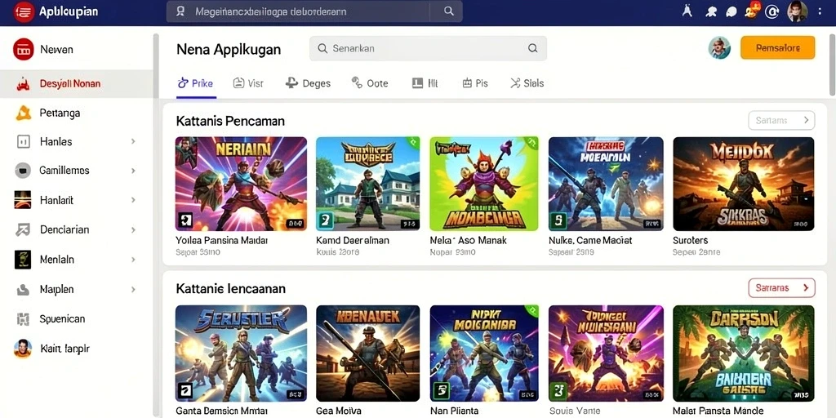Viewport: 836px width, 418px height.
Task: Click the magnifier icon inside Senarikan field
Action: tap(532, 48)
